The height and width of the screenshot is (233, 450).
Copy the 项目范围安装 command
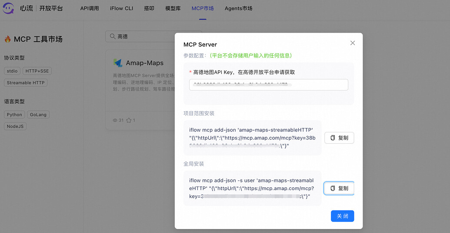[339, 138]
